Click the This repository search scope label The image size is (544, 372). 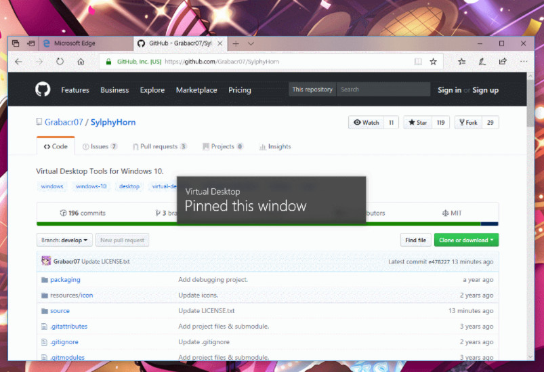pos(312,89)
